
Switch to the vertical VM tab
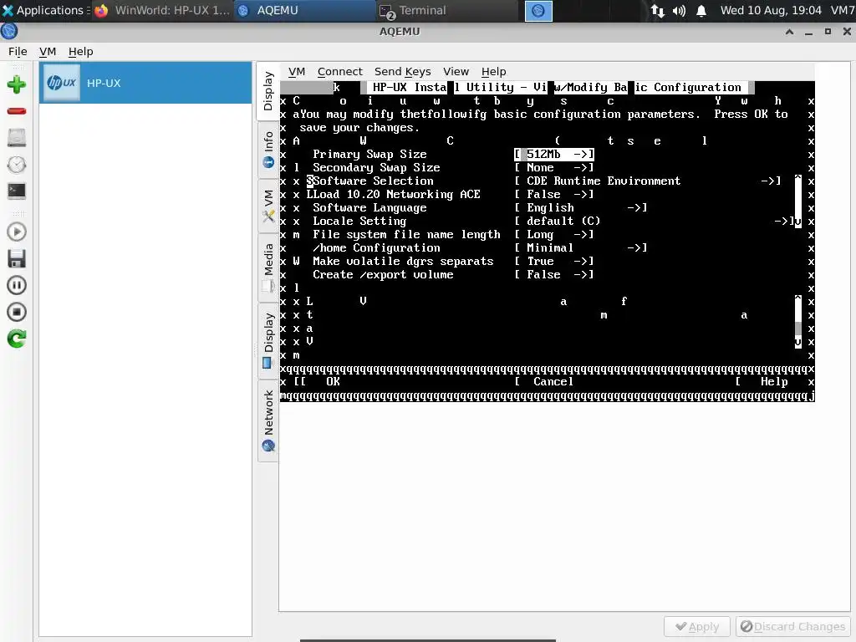[267, 206]
